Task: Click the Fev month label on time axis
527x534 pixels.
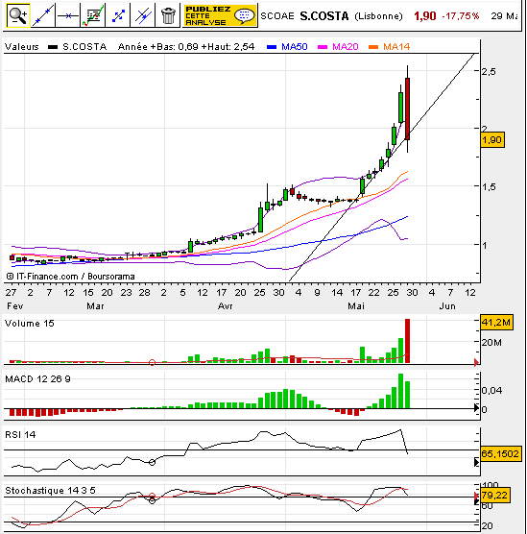Action: pos(15,306)
